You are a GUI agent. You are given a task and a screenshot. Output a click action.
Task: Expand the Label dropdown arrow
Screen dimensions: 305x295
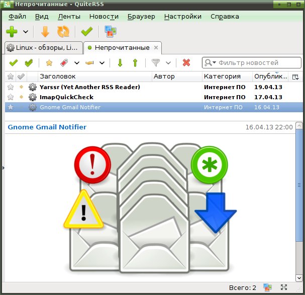tap(77, 63)
